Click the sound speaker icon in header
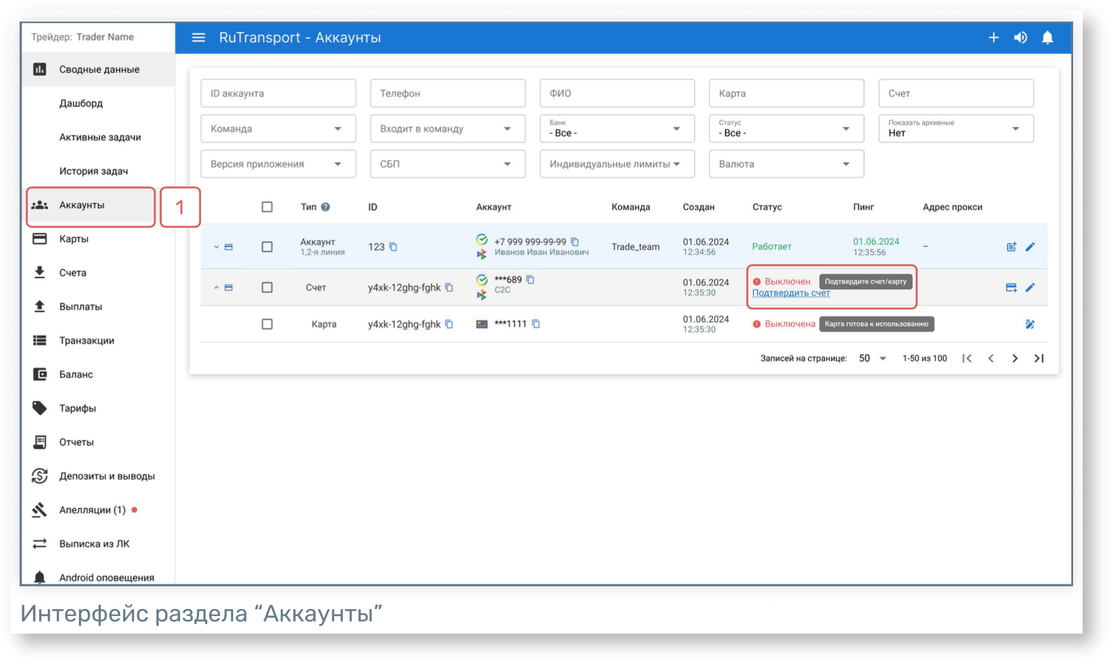 tap(1020, 38)
